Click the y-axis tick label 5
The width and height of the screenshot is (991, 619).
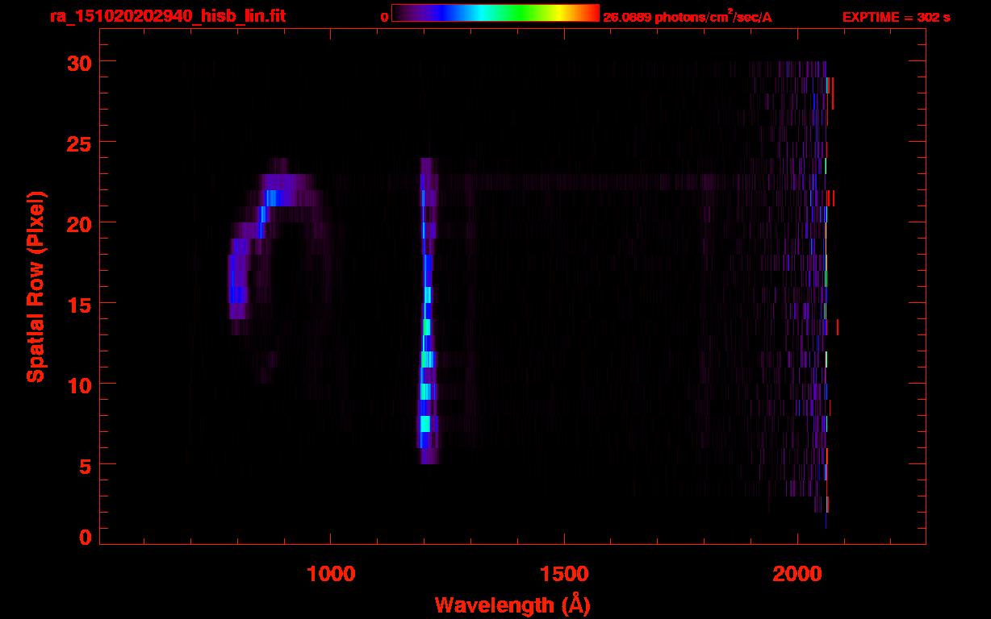pyautogui.click(x=86, y=465)
